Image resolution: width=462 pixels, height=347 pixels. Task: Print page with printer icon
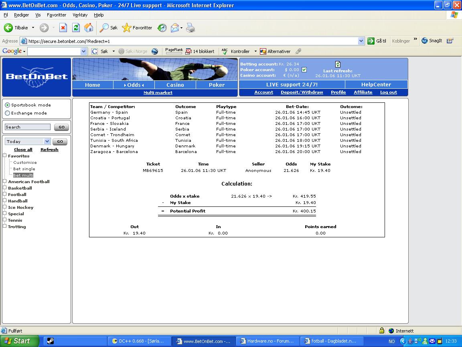point(190,28)
